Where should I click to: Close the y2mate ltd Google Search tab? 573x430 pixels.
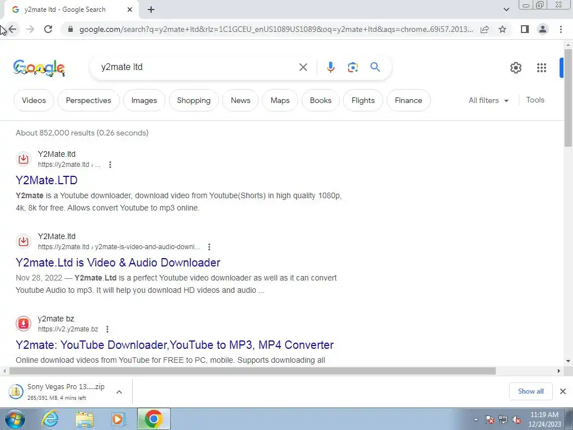(x=130, y=10)
